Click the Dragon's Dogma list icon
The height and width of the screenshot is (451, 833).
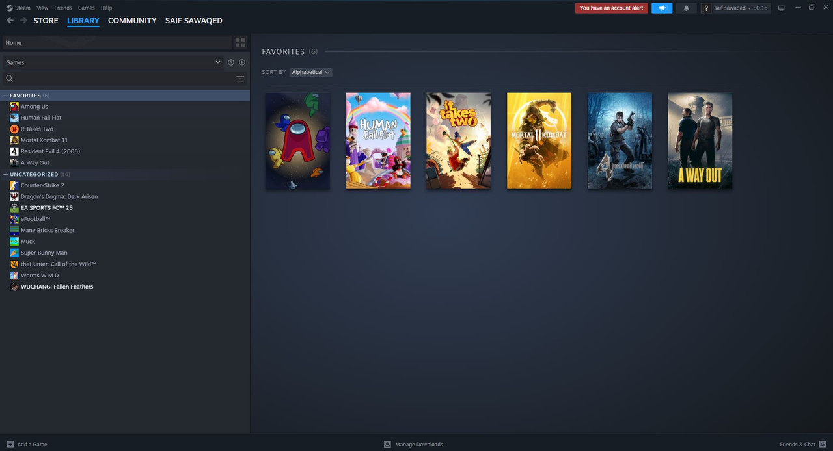(x=14, y=196)
